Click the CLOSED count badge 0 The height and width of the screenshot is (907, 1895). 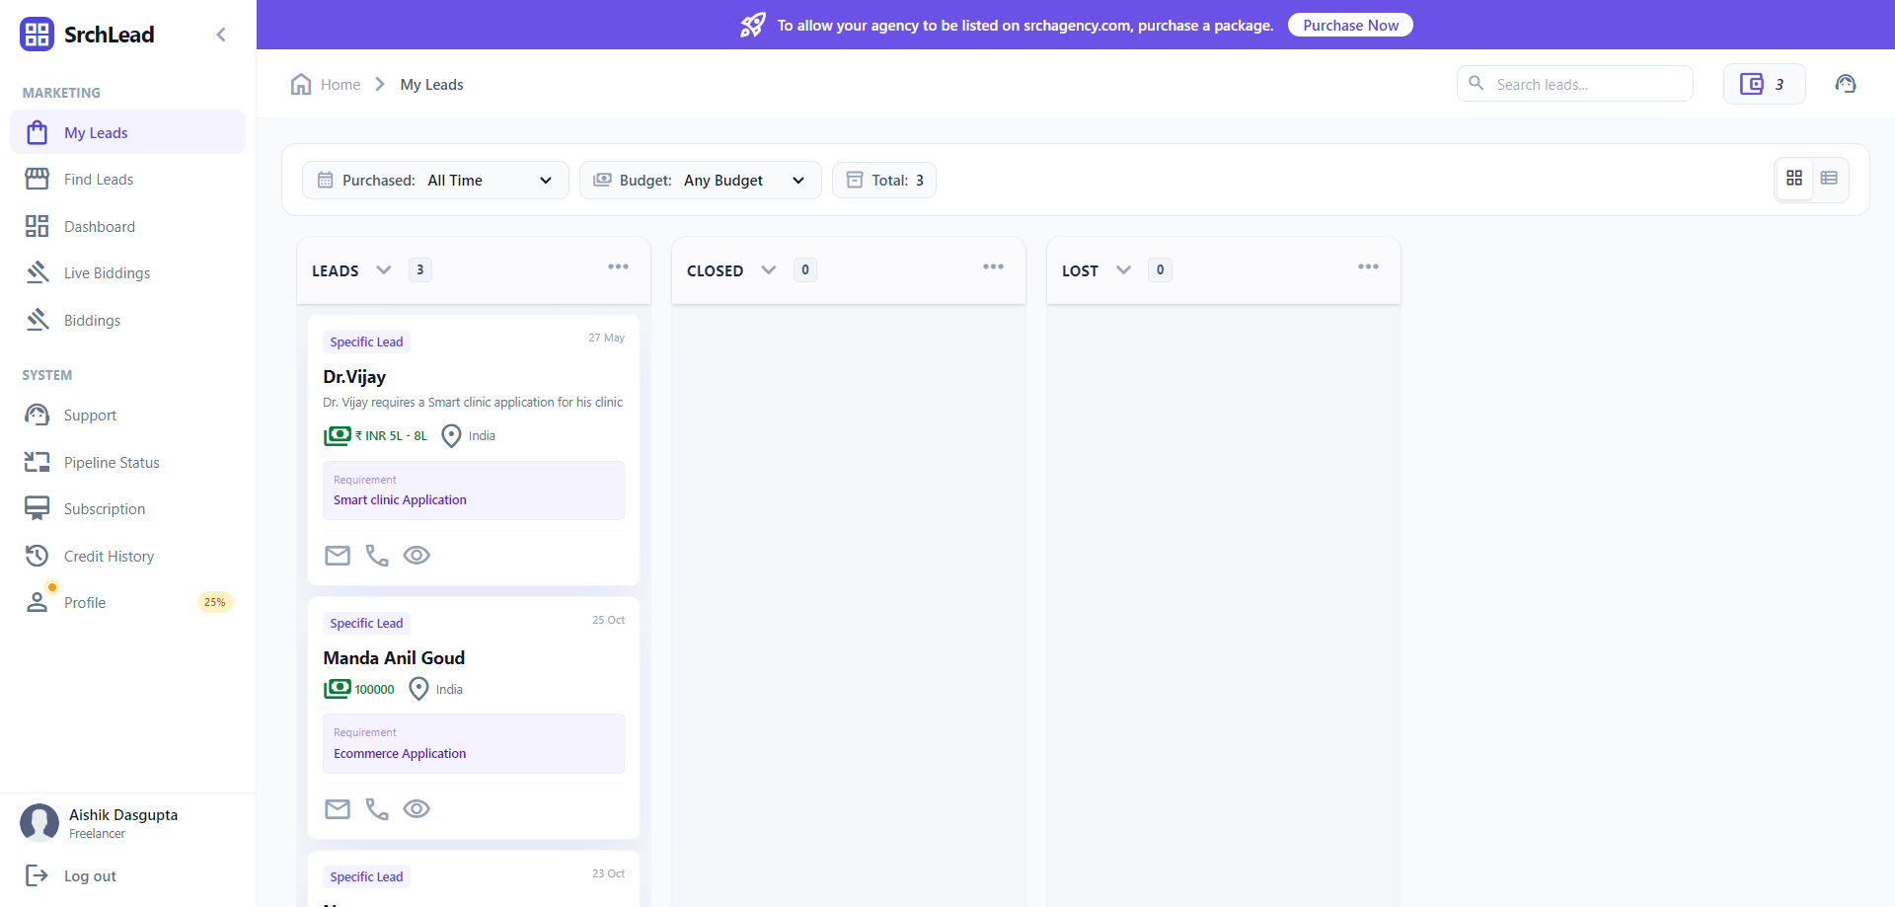pyautogui.click(x=805, y=269)
